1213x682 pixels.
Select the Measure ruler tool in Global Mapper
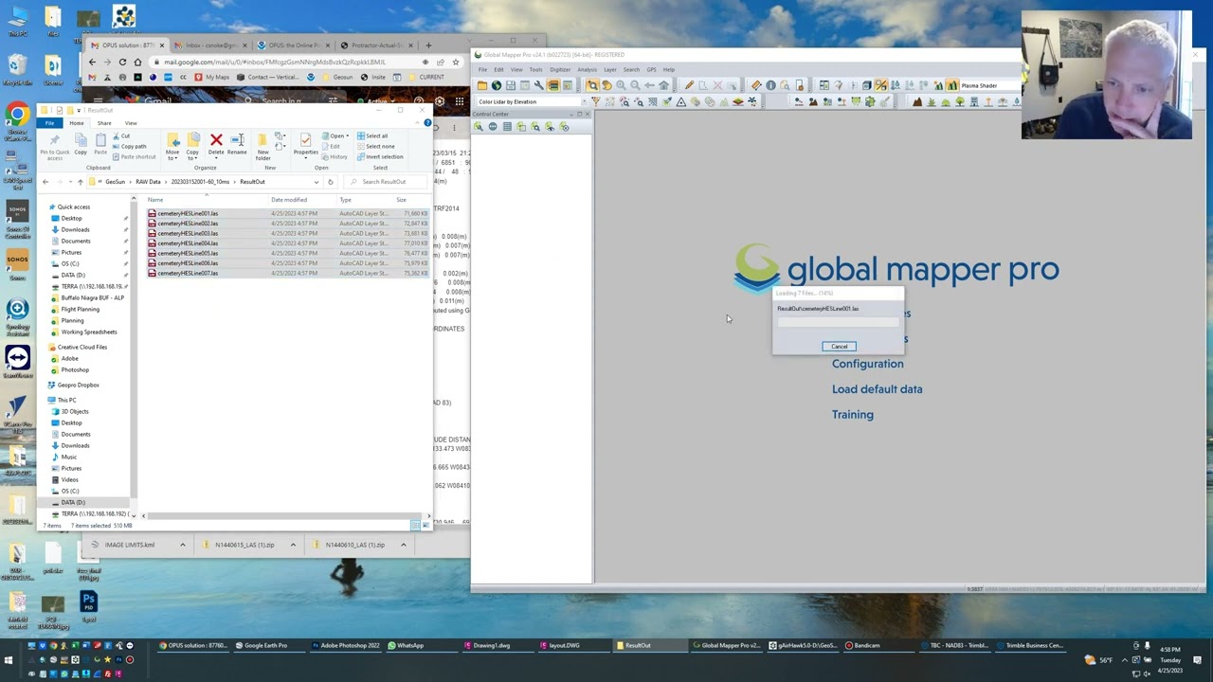756,85
